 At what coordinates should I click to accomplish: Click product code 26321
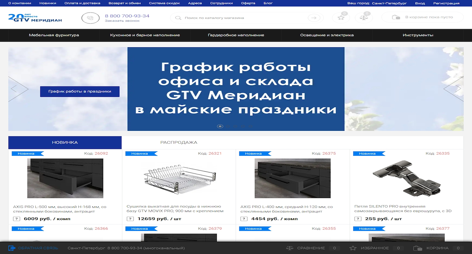tap(215, 153)
